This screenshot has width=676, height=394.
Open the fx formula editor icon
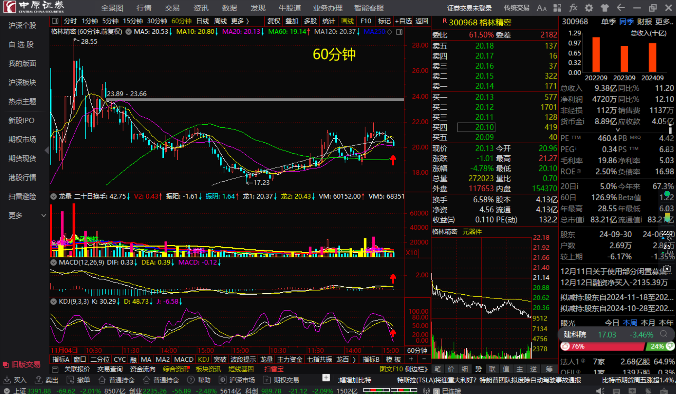coord(573,8)
